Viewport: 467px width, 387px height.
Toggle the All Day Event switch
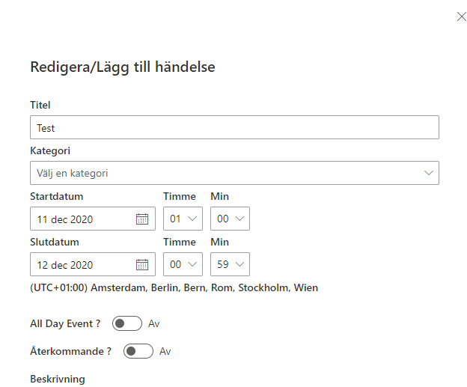pos(127,323)
